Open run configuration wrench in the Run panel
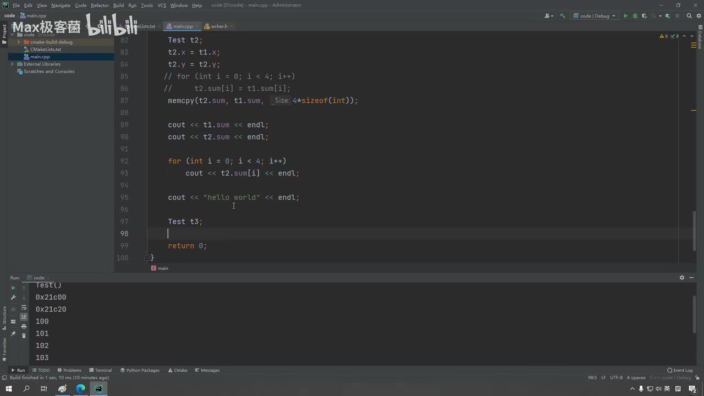 point(13,298)
